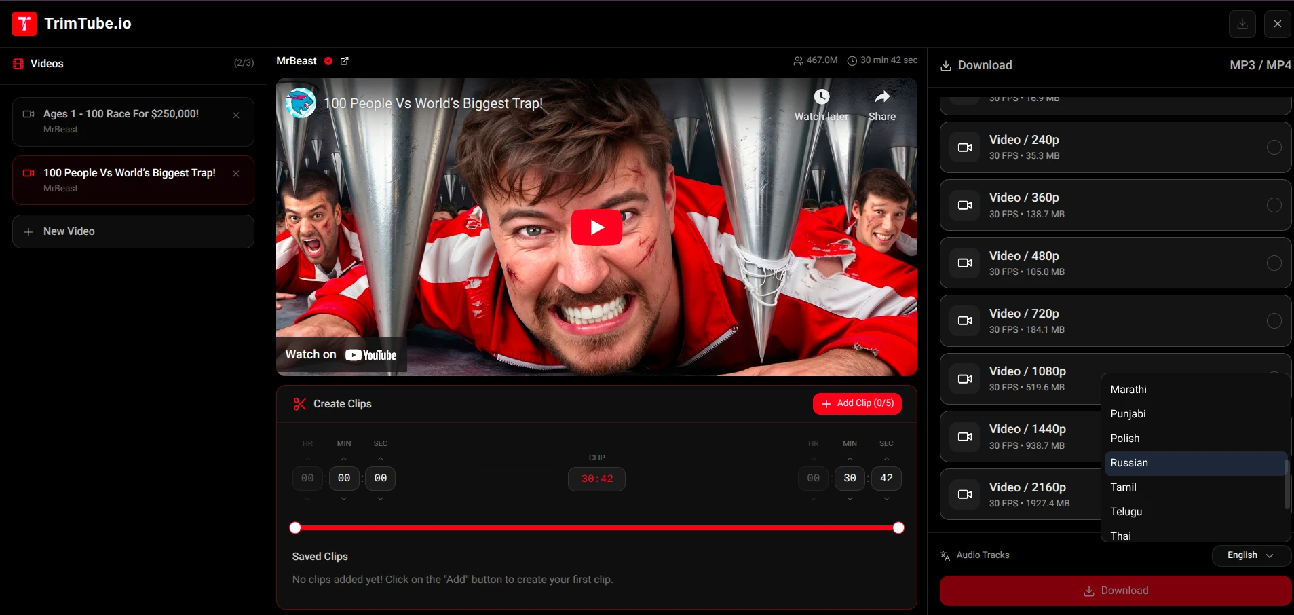Click the scissors Create Clips icon

pyautogui.click(x=299, y=404)
